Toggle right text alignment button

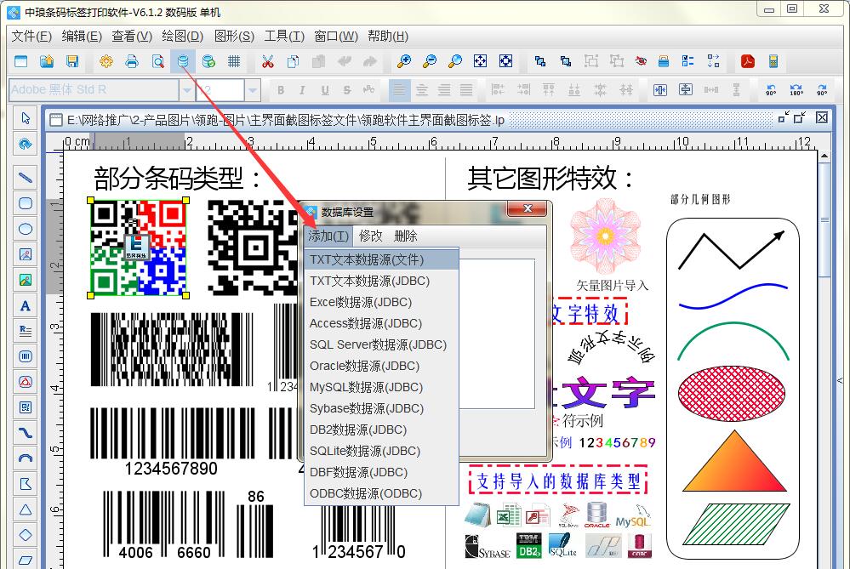coord(444,90)
